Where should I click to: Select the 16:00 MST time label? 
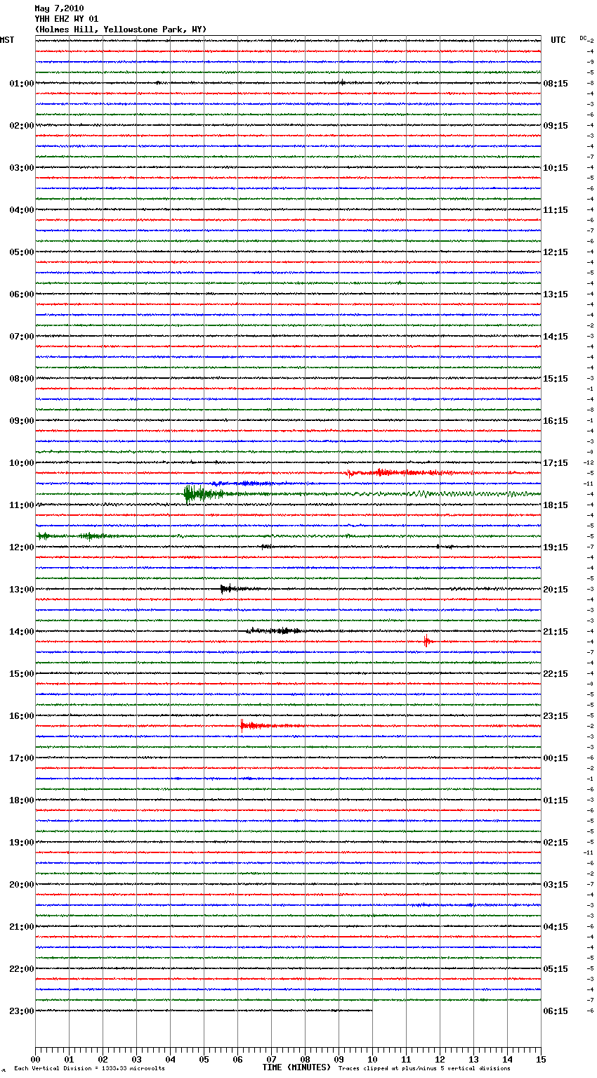21,716
